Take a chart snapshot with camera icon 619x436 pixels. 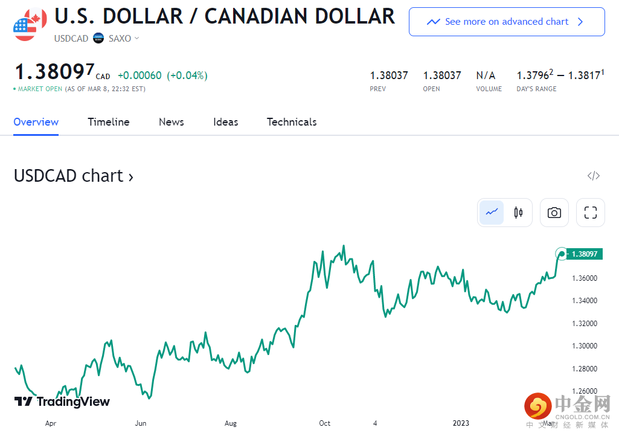point(554,213)
